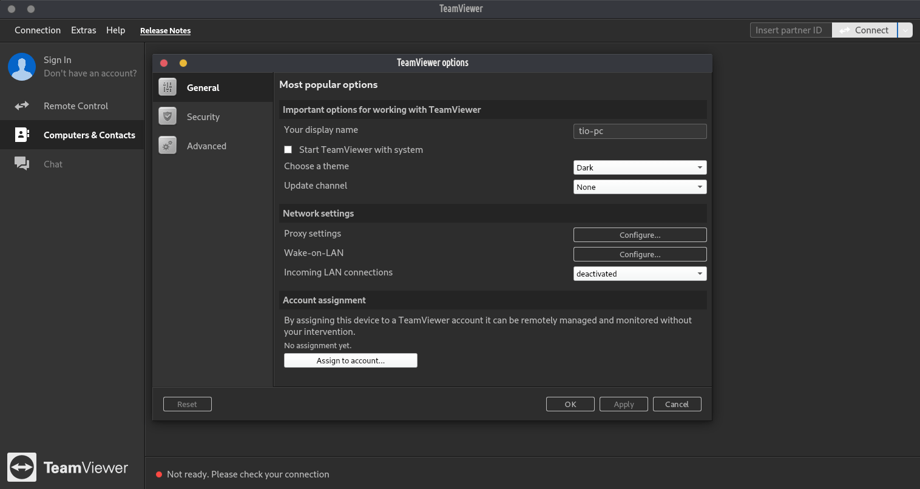
Task: Open the Extras menu
Action: click(x=83, y=30)
